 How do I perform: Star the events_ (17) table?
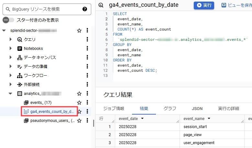pyautogui.click(x=79, y=102)
